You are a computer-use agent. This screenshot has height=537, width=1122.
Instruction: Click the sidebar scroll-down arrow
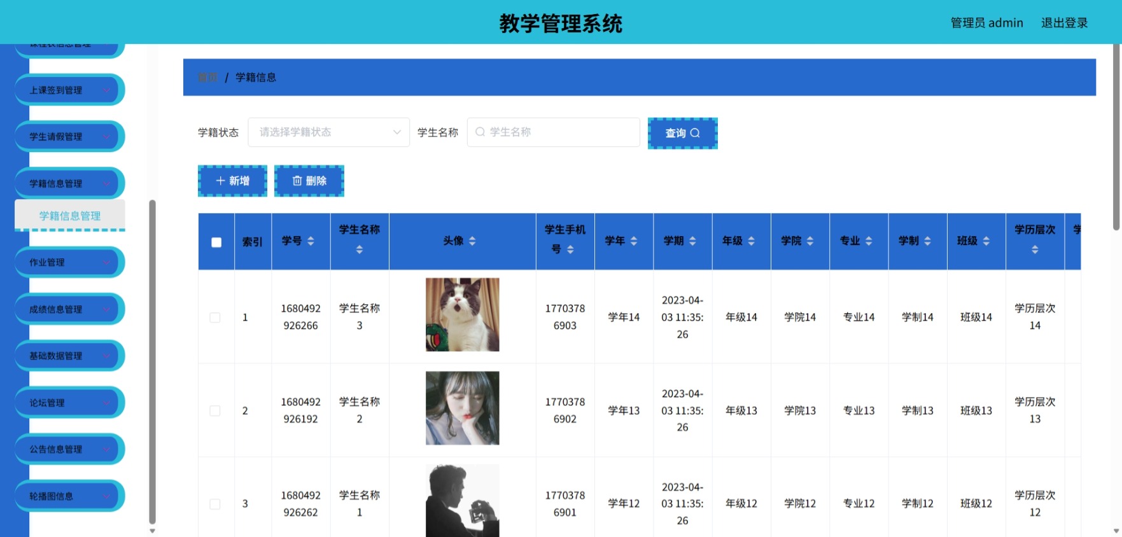click(x=152, y=531)
